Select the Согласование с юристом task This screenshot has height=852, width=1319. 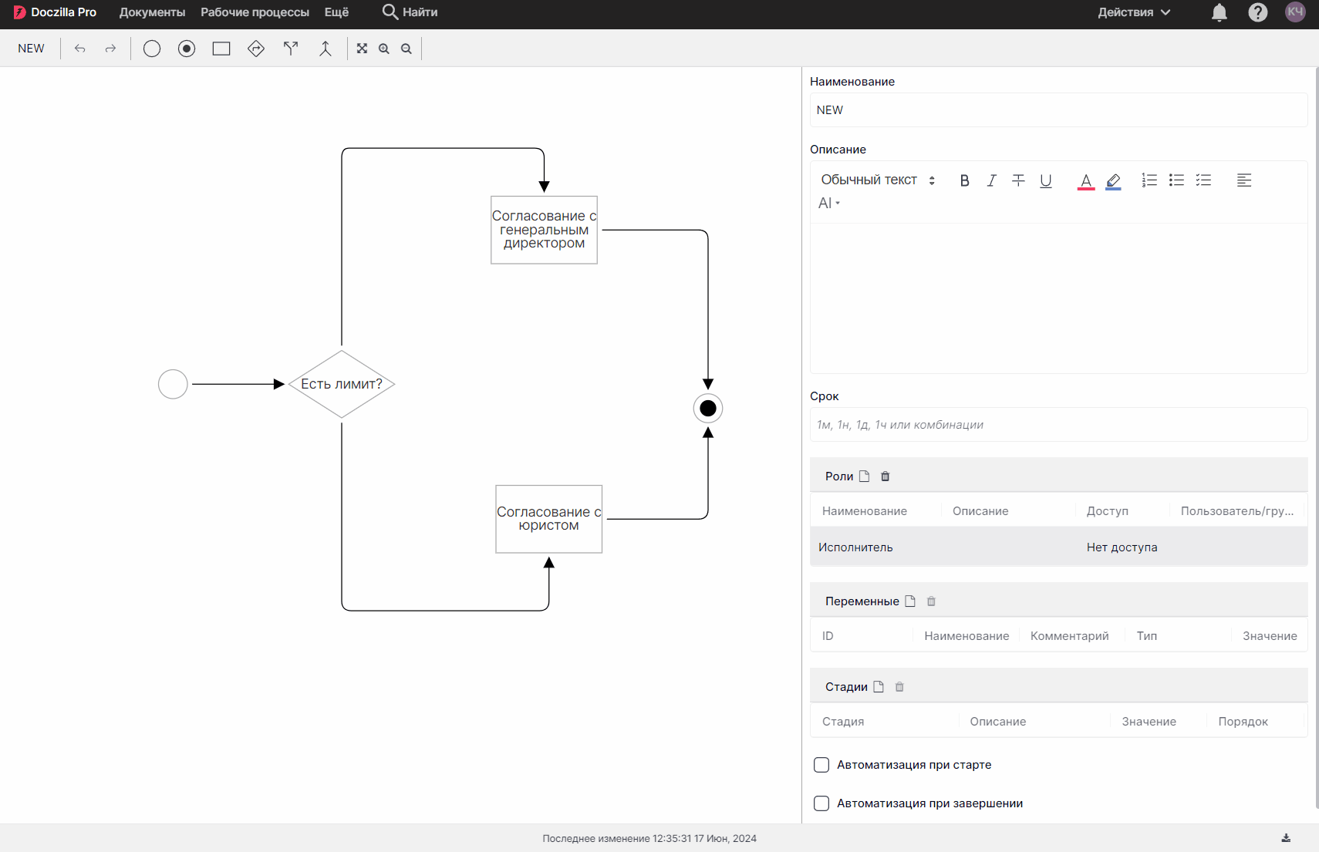click(x=549, y=519)
